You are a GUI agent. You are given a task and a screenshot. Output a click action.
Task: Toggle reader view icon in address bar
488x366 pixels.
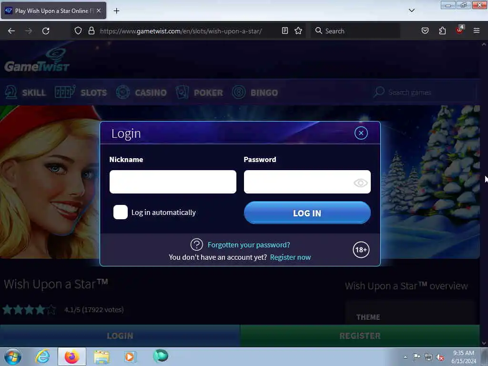tap(285, 30)
